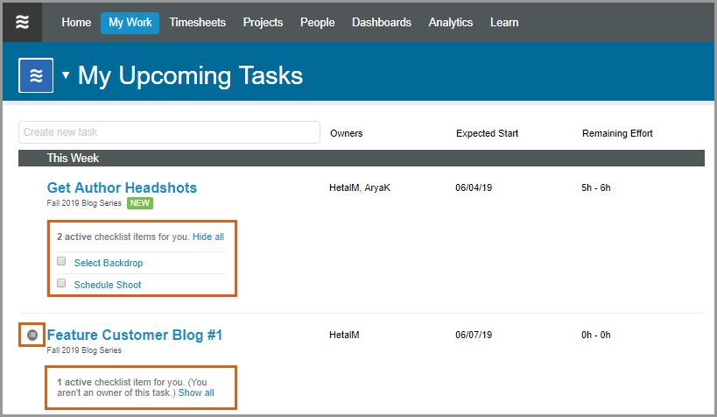Screen dimensions: 717x417
Task: Open the Analytics menu item
Action: click(x=450, y=23)
